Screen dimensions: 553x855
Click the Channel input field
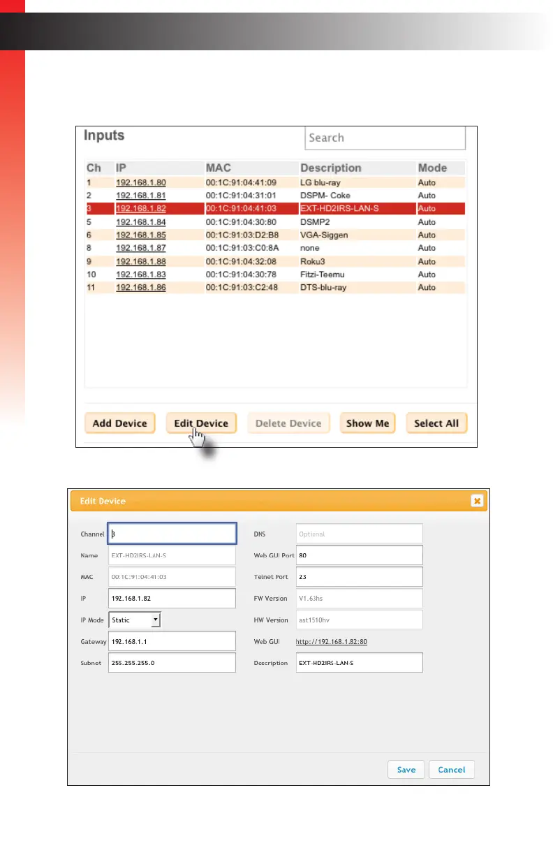172,534
